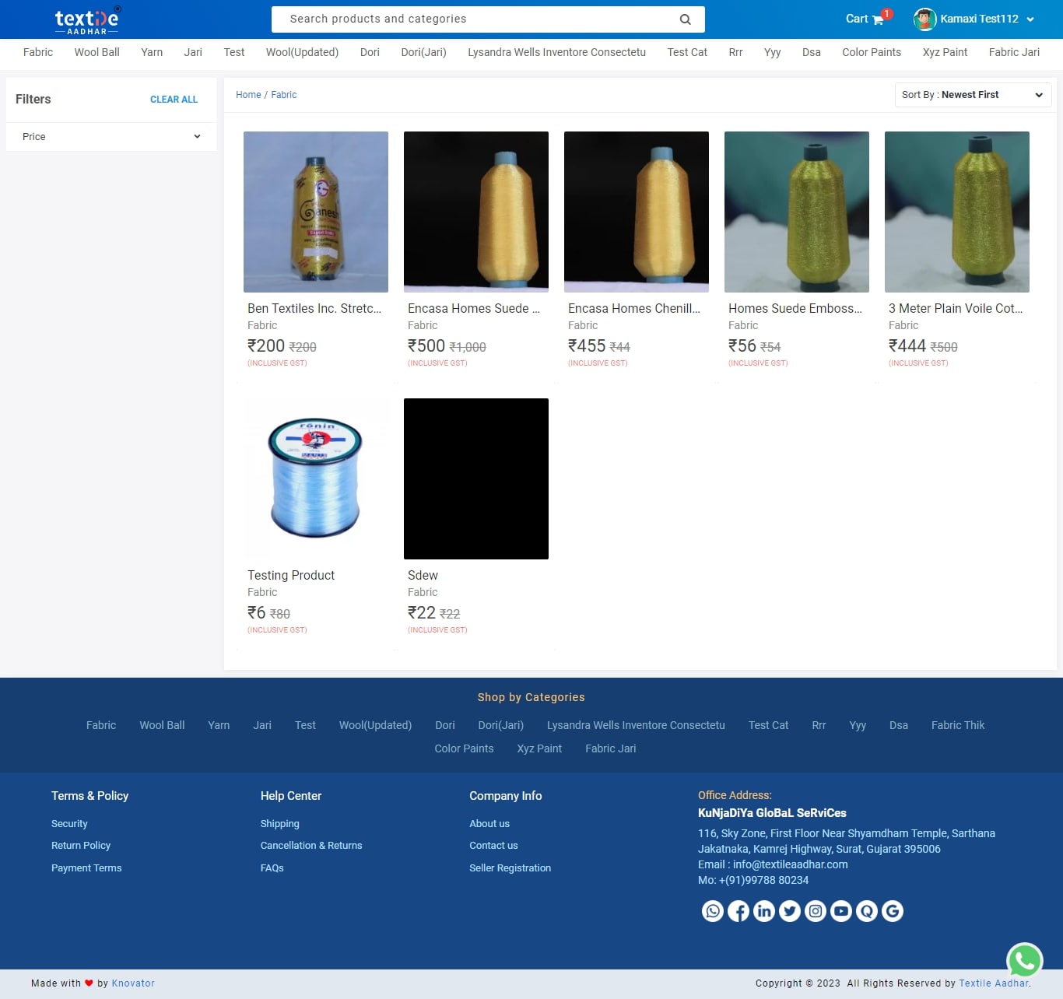This screenshot has height=999, width=1063.
Task: Click the YouTube icon in footer
Action: point(841,911)
